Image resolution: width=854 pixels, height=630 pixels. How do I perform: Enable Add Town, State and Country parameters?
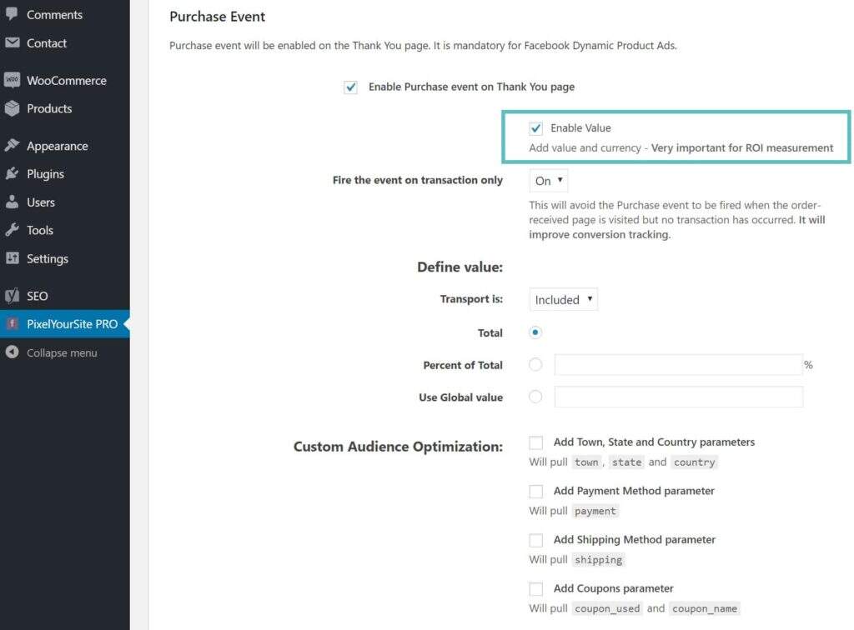point(536,442)
